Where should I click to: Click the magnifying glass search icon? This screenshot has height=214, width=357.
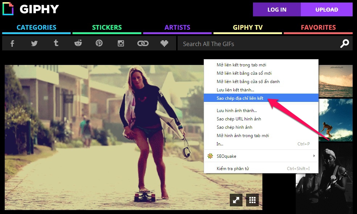click(344, 44)
